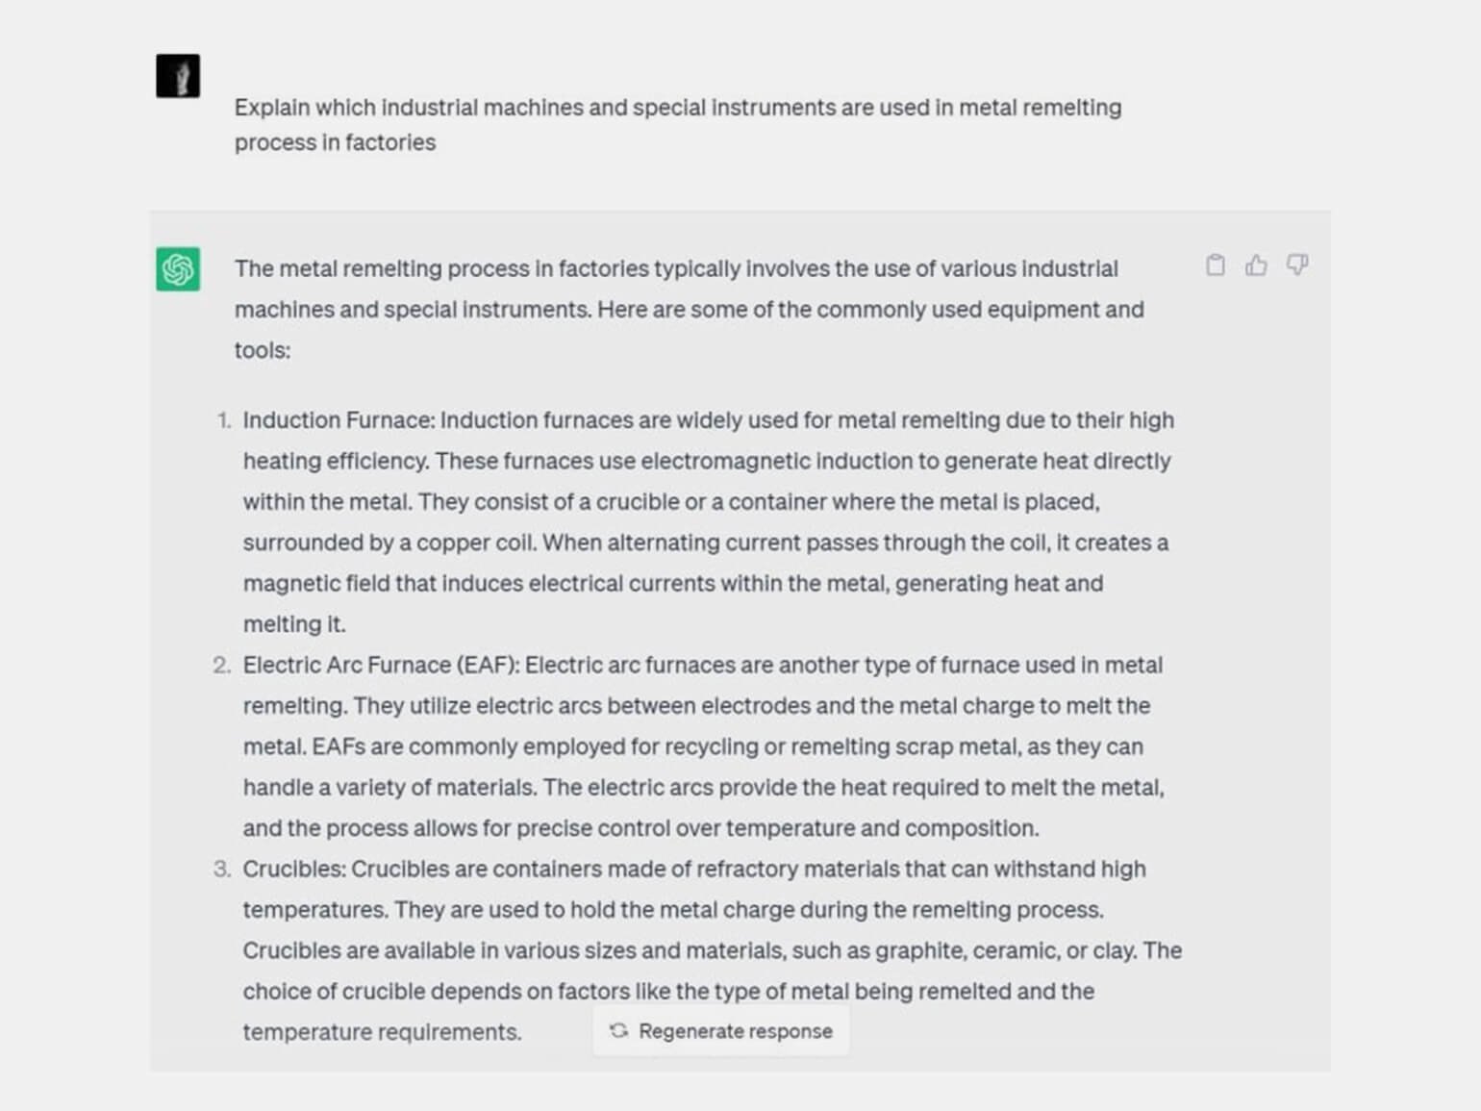This screenshot has width=1481, height=1111.
Task: Click the 'Crucibles:' heading text
Action: 294,869
